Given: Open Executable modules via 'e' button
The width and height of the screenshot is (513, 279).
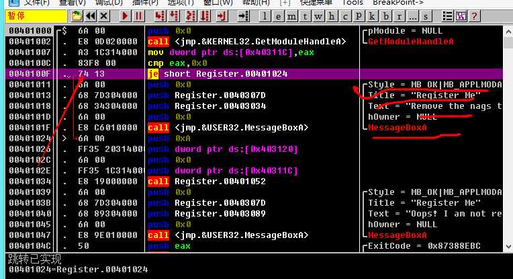Looking at the screenshot, I should click(x=278, y=15).
